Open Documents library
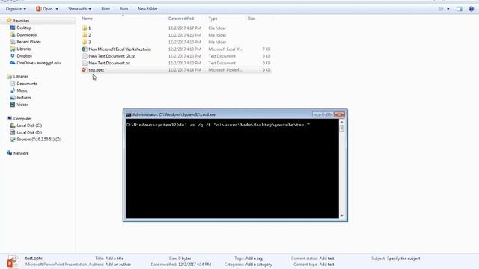This screenshot has width=479, height=269. tap(27, 84)
